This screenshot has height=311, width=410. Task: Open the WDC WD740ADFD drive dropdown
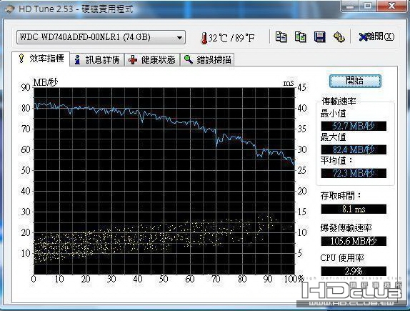pos(101,37)
